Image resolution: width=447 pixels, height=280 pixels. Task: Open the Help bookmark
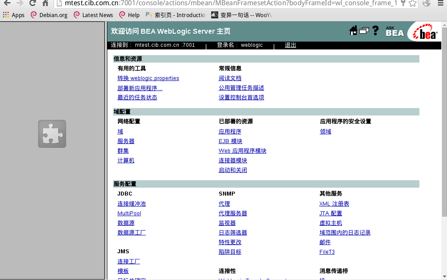[129, 15]
